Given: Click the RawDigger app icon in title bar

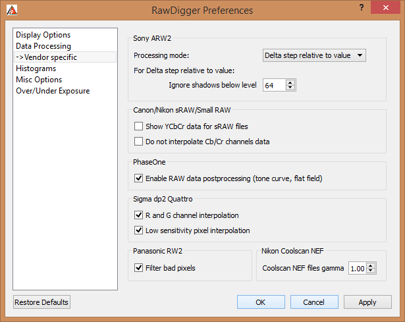Looking at the screenshot, I should click(x=12, y=10).
